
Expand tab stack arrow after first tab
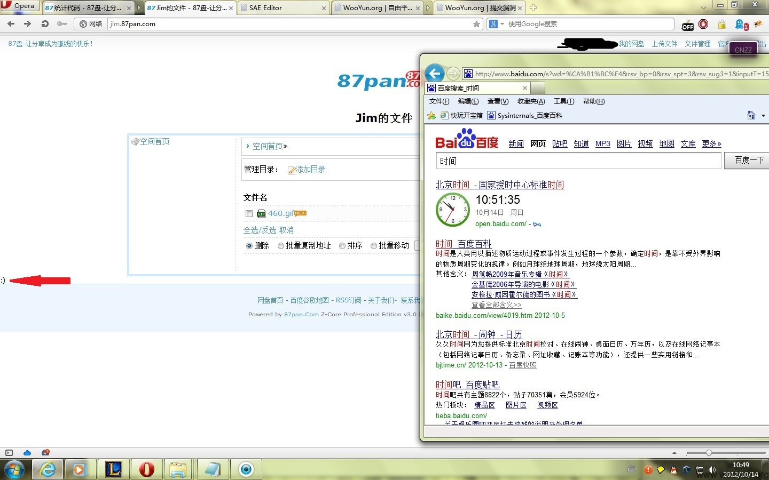(x=139, y=7)
